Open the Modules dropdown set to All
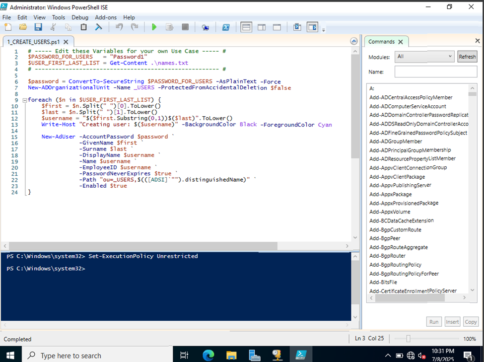The width and height of the screenshot is (484, 362). pyautogui.click(x=424, y=57)
